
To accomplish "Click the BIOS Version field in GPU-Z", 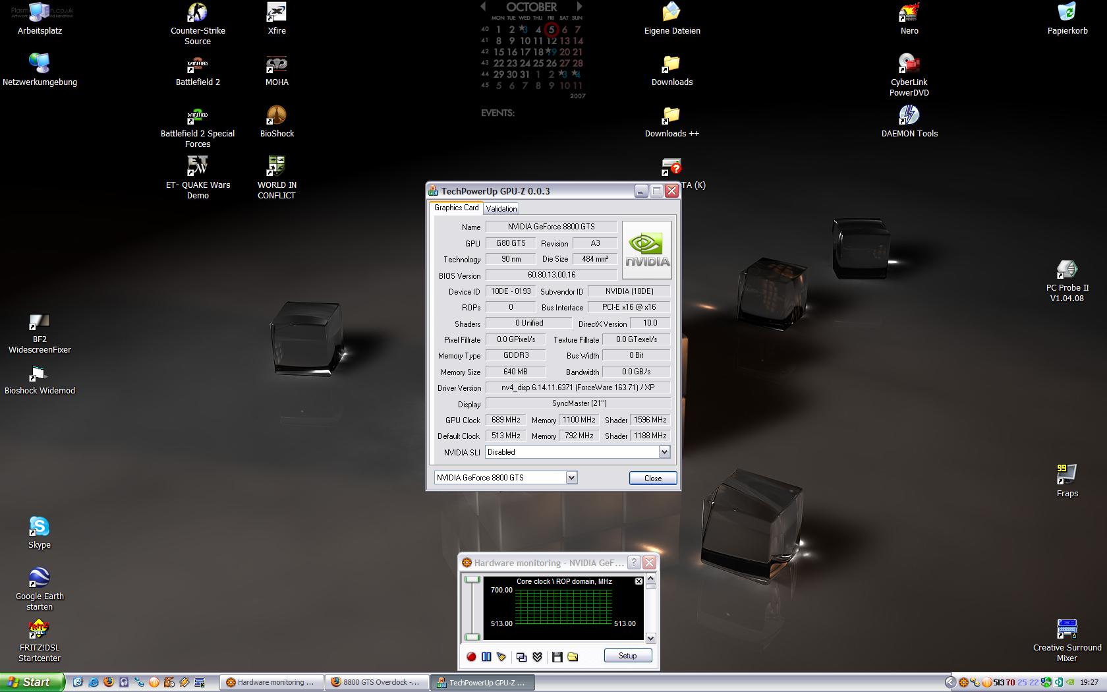I will pos(552,275).
